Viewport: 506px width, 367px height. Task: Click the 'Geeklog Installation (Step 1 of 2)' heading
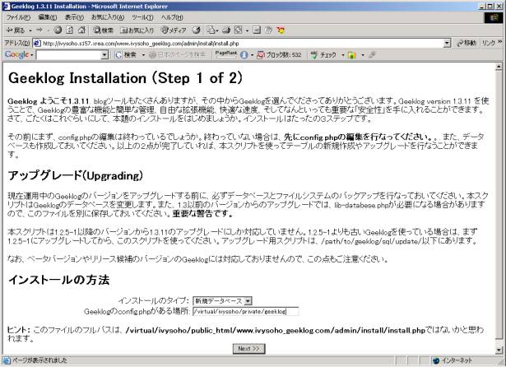coord(125,78)
